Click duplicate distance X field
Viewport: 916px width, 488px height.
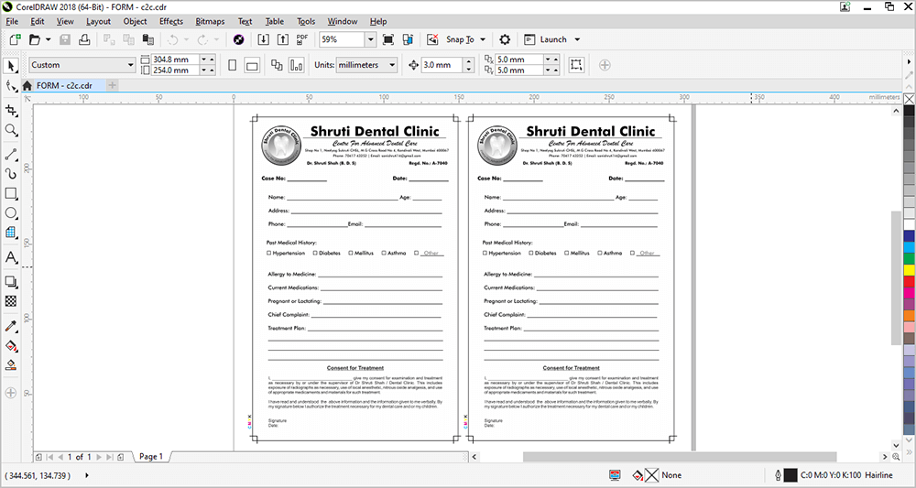point(519,60)
